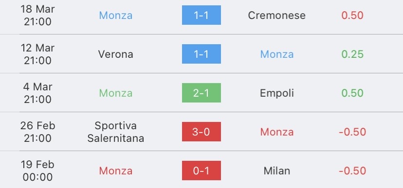Click red Monza in the 26 Feb row
This screenshot has height=188, width=403.
pyautogui.click(x=277, y=132)
